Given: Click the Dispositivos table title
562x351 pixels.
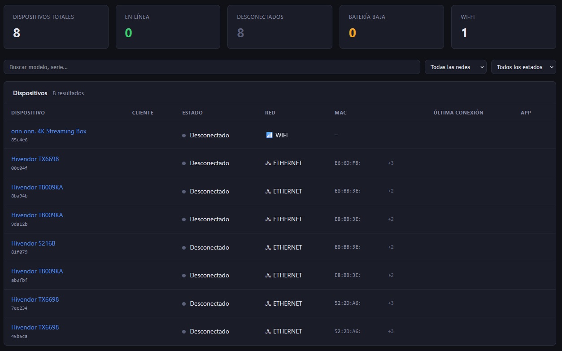Looking at the screenshot, I should 30,93.
